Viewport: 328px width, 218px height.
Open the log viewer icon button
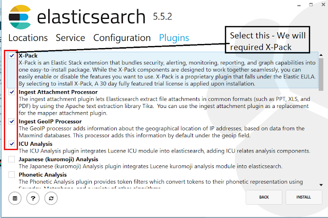(x=15, y=198)
